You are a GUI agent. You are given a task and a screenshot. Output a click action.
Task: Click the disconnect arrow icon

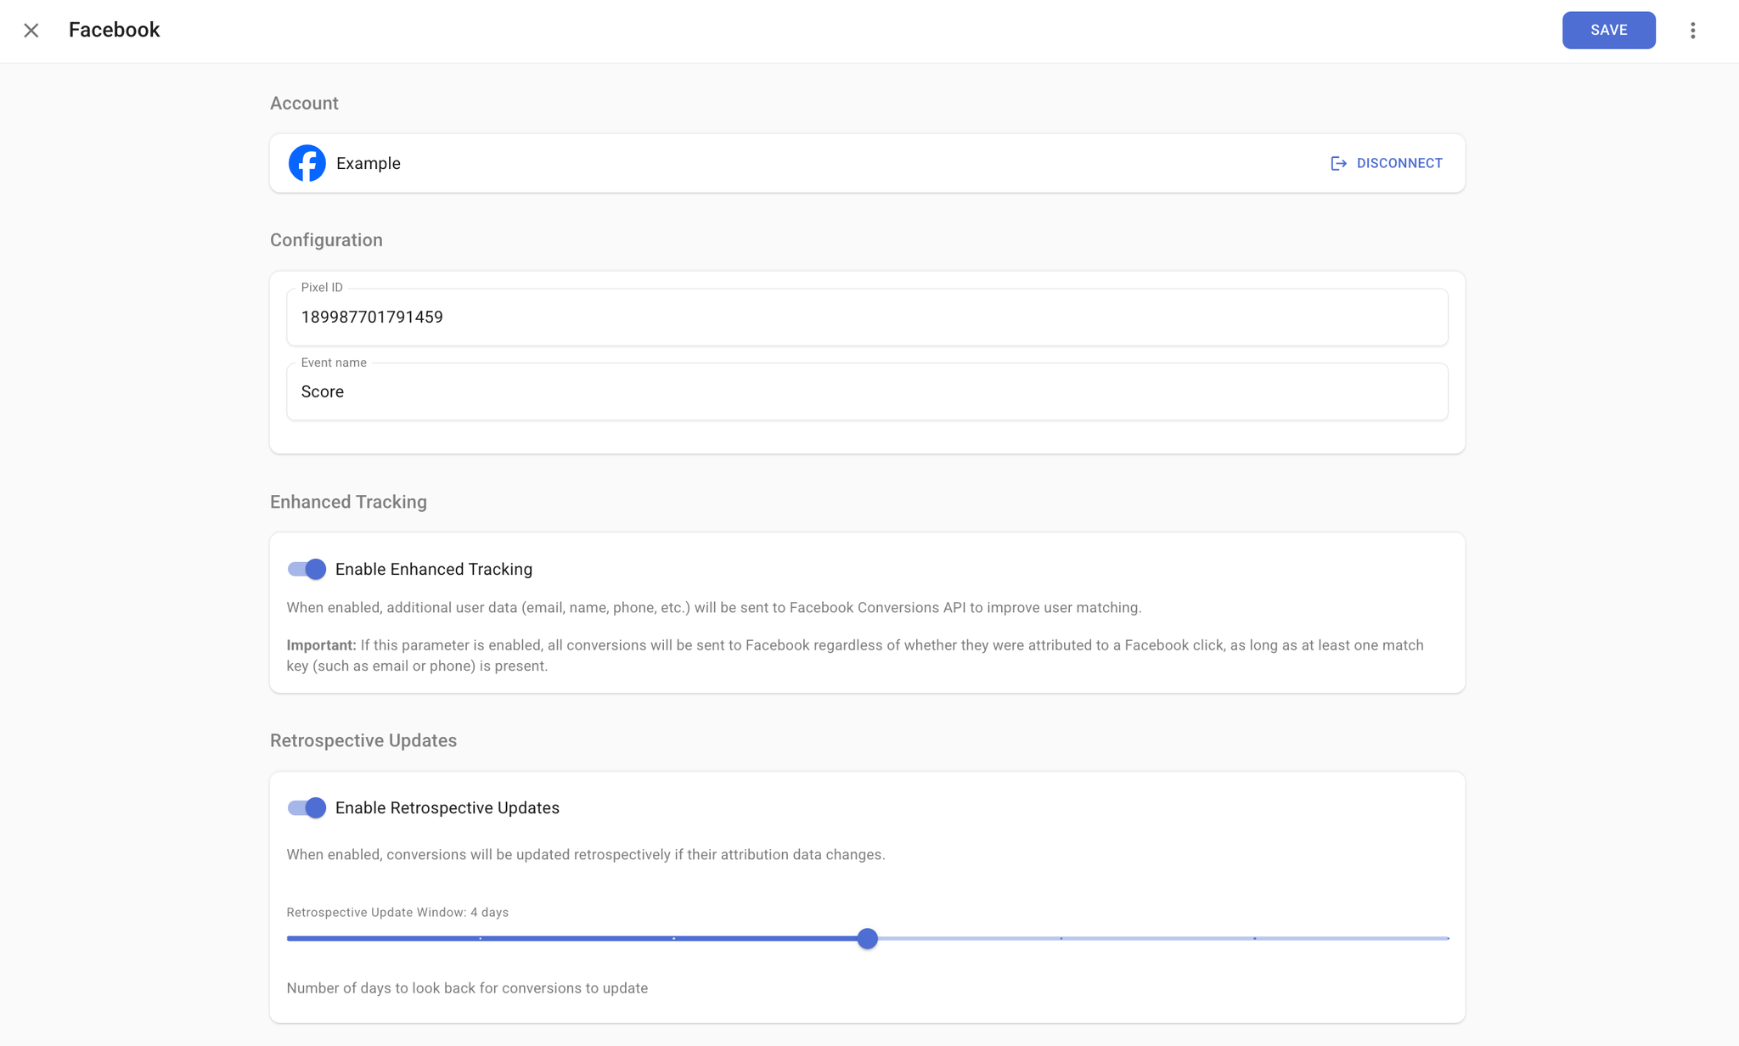(x=1338, y=163)
